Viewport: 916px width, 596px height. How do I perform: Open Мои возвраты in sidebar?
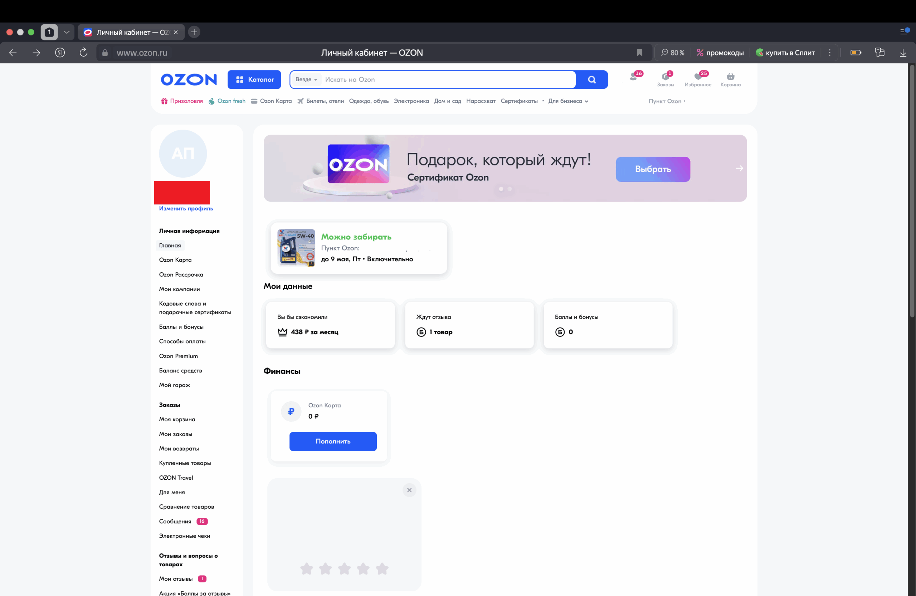click(x=179, y=449)
